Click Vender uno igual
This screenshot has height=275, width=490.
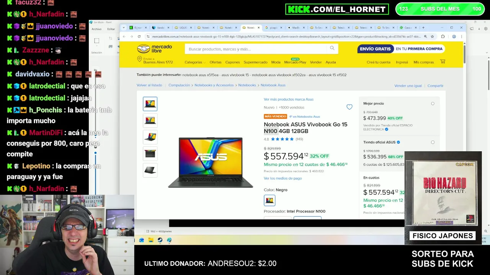(408, 86)
